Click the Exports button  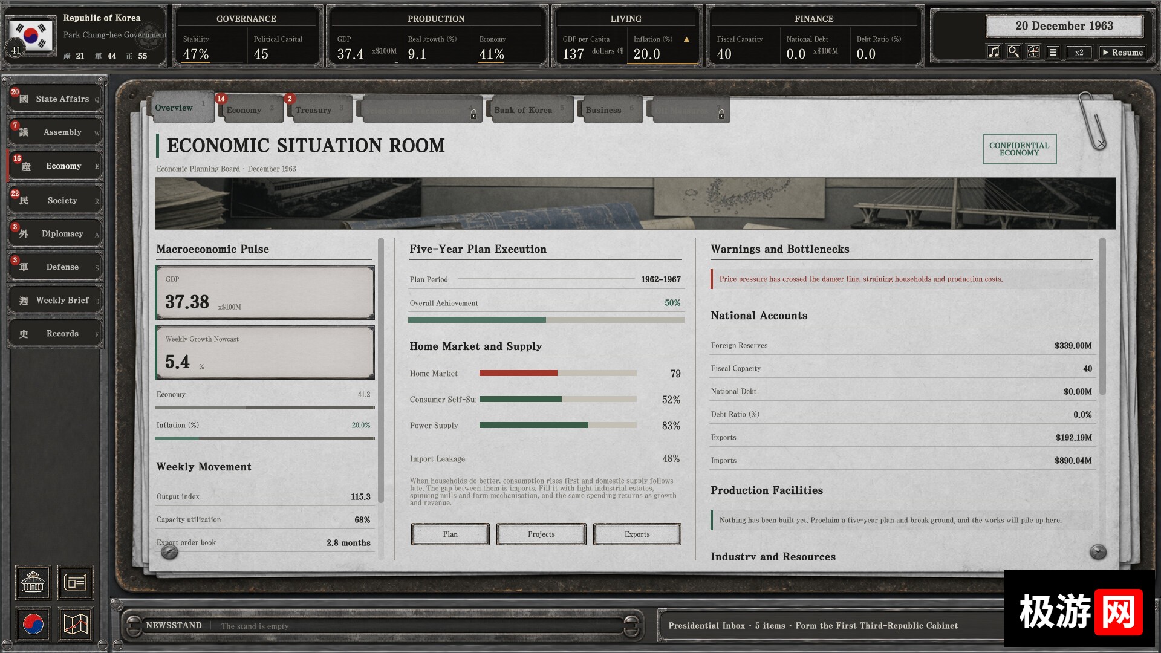(x=637, y=534)
